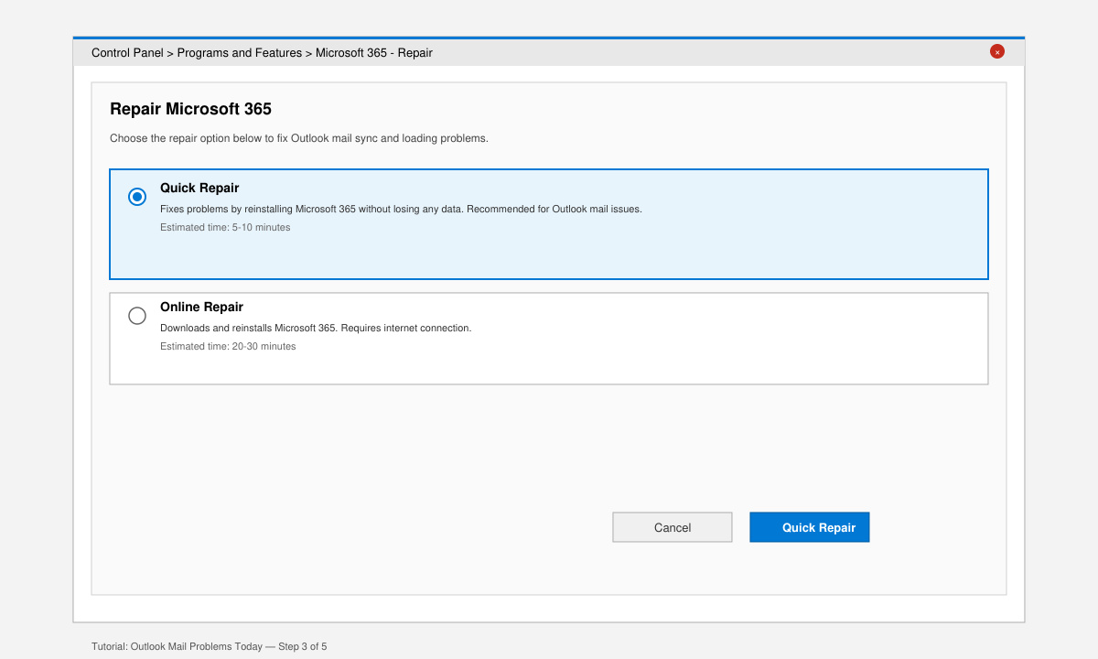Click the 'Downloads and reinstalls Microsoft 365' description
The image size is (1098, 659).
pos(316,328)
